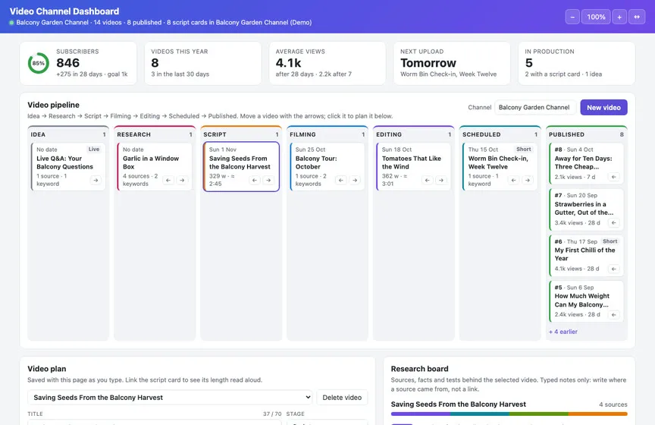
Task: Reset zoom via the 100% button
Action: [x=596, y=17]
